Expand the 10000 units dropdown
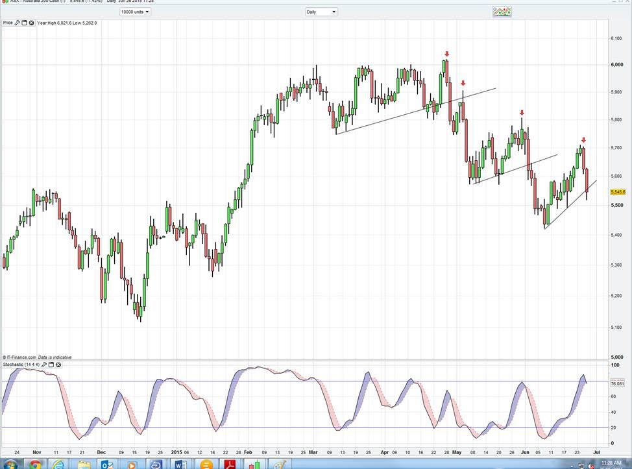Screen dimensions: 632x469 (x=135, y=12)
